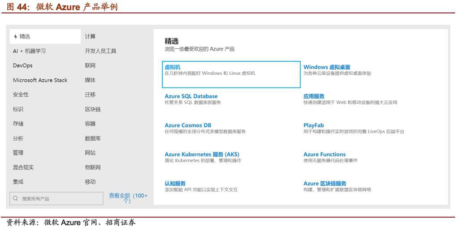Image resolution: width=459 pixels, height=228 pixels.
Task: Open the 安全性 category
Action: coord(21,95)
